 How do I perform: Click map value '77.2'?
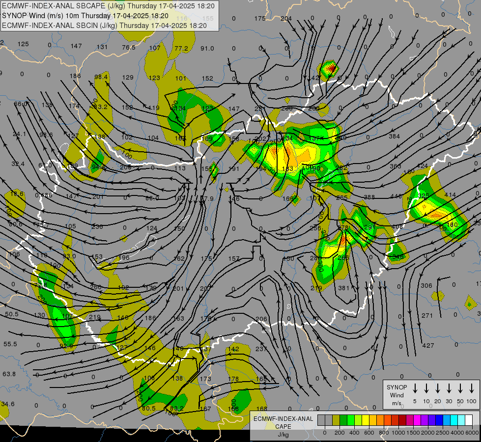coord(181,49)
